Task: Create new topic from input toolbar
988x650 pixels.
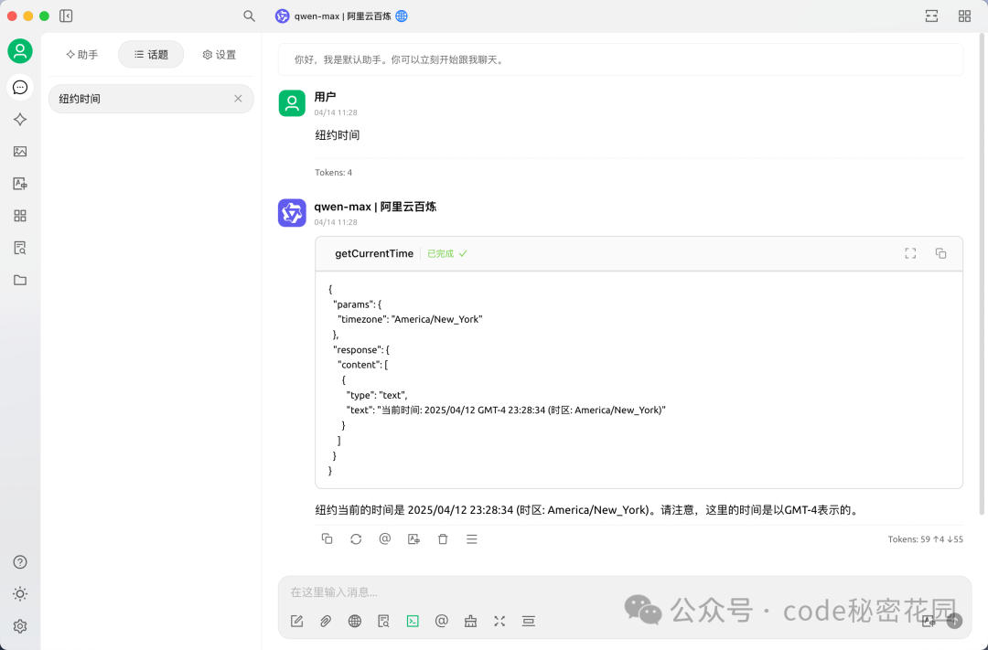Action: click(296, 622)
